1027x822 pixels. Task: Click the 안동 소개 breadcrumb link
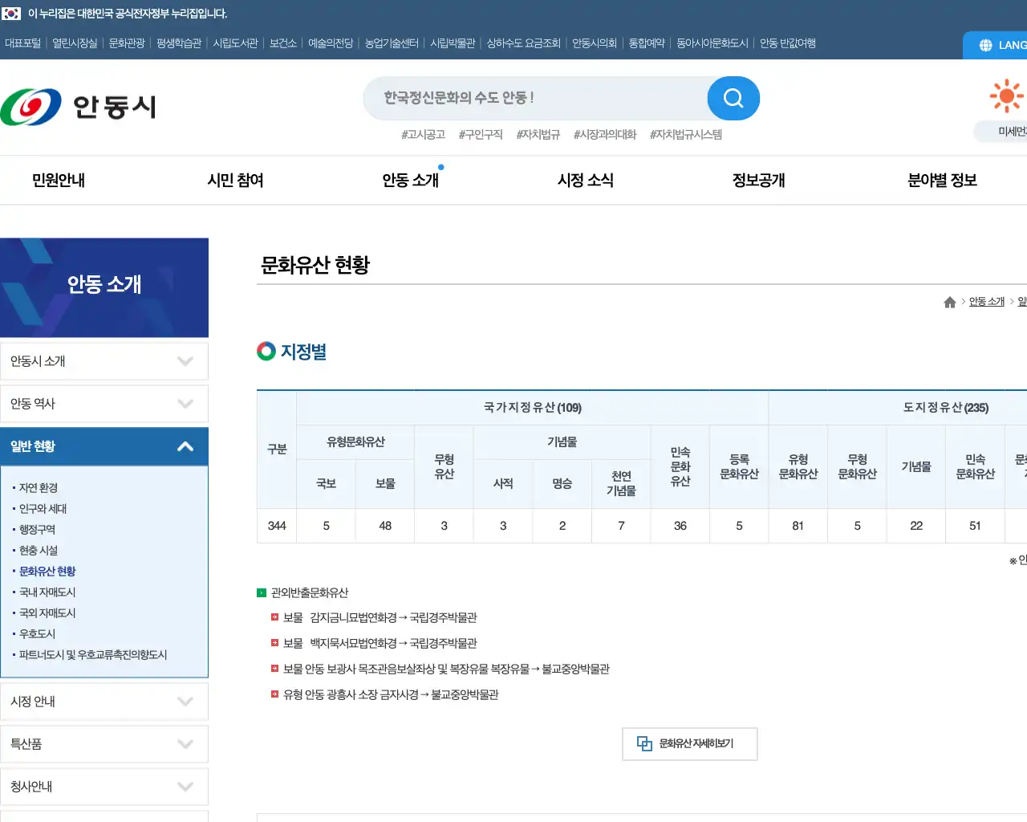987,302
